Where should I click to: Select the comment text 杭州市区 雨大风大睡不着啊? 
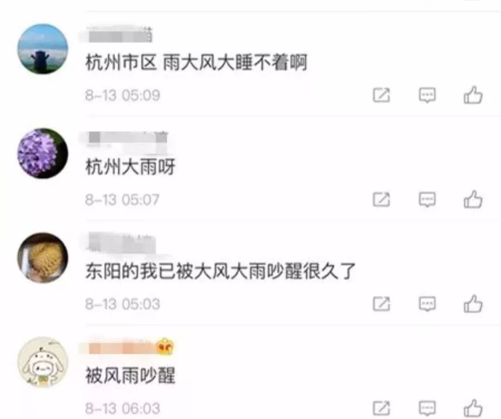196,62
